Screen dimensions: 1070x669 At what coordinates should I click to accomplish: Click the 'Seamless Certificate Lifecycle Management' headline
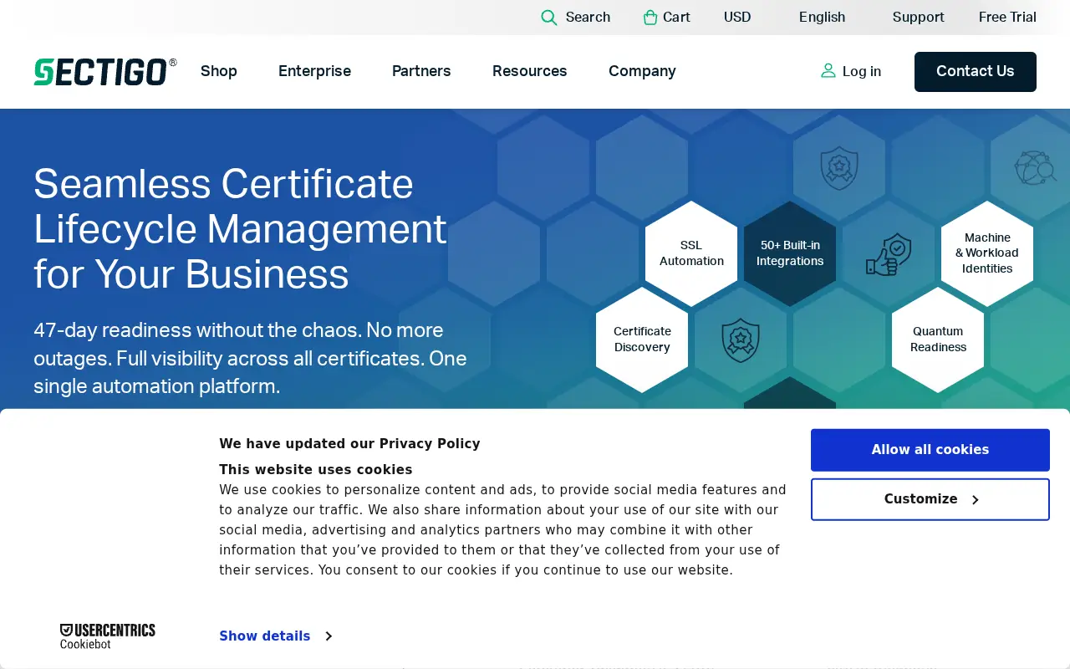click(x=241, y=228)
